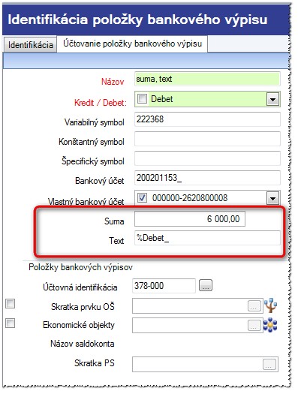Expand the Kredit / Debet dropdown
The image size is (298, 394).
coord(272,99)
